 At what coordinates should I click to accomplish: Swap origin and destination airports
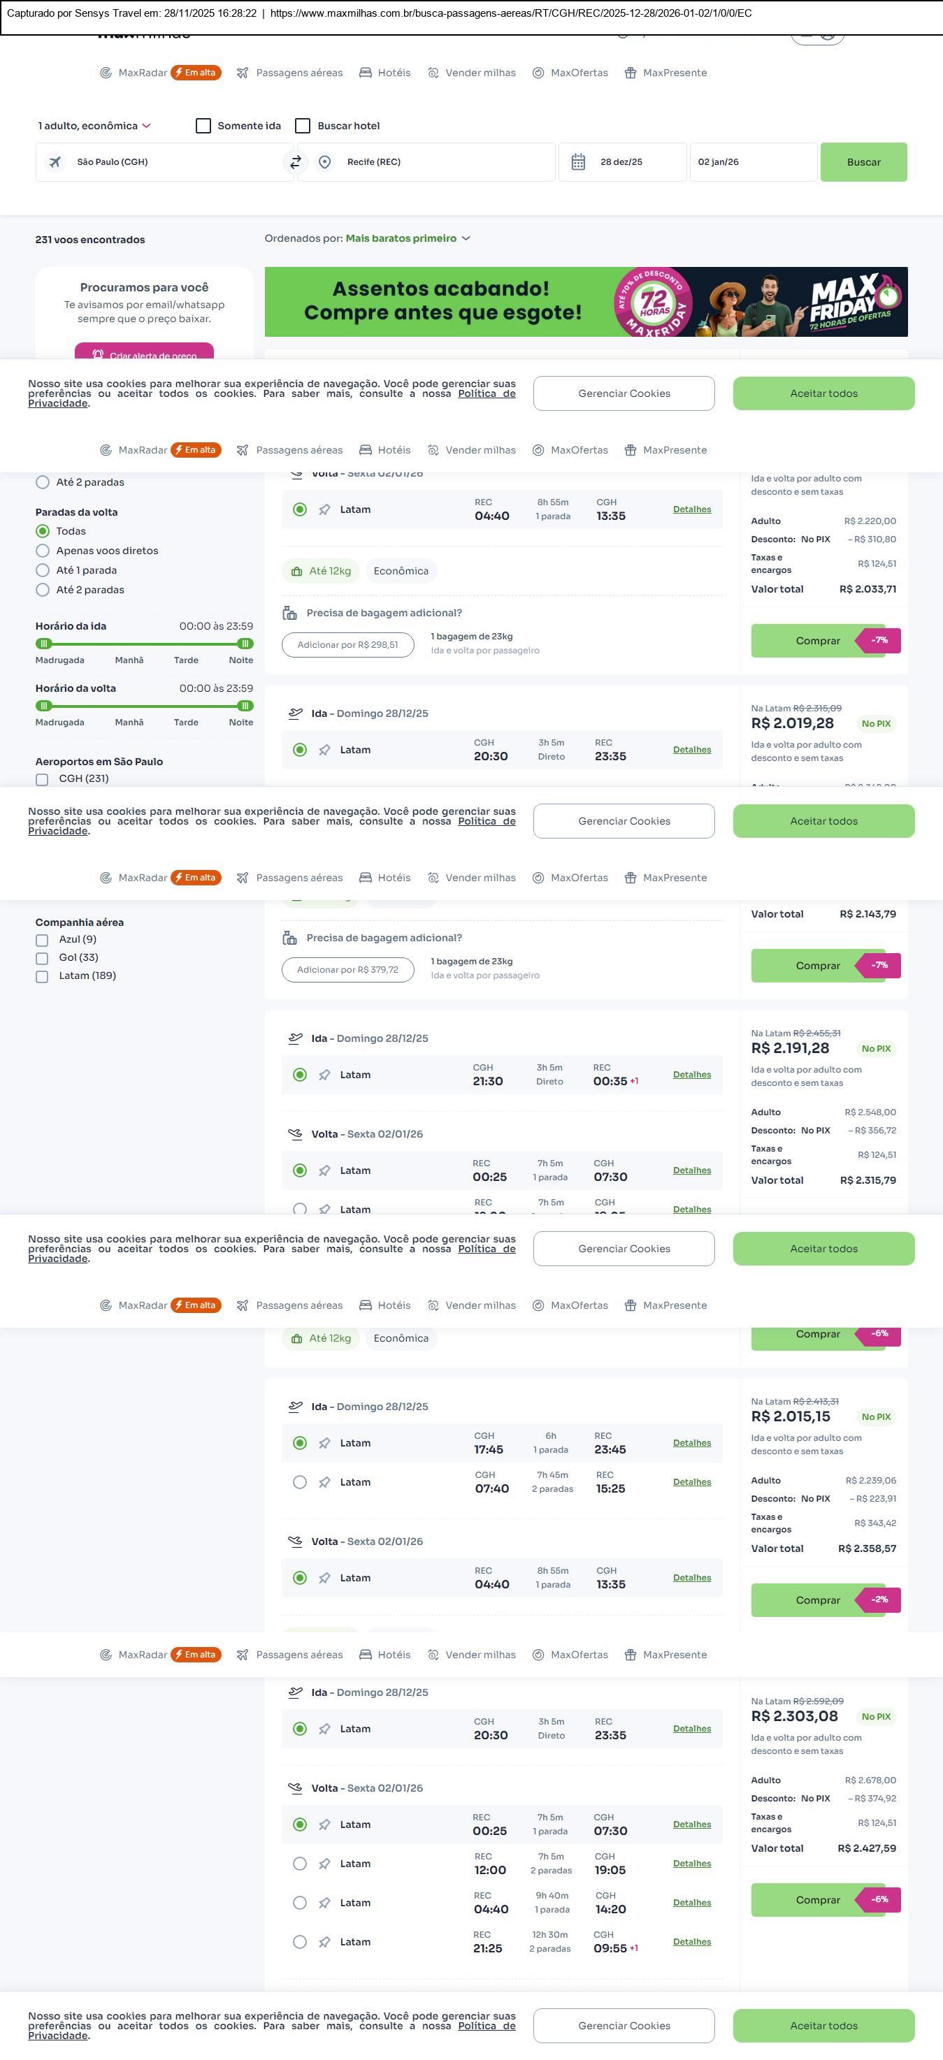[x=295, y=162]
